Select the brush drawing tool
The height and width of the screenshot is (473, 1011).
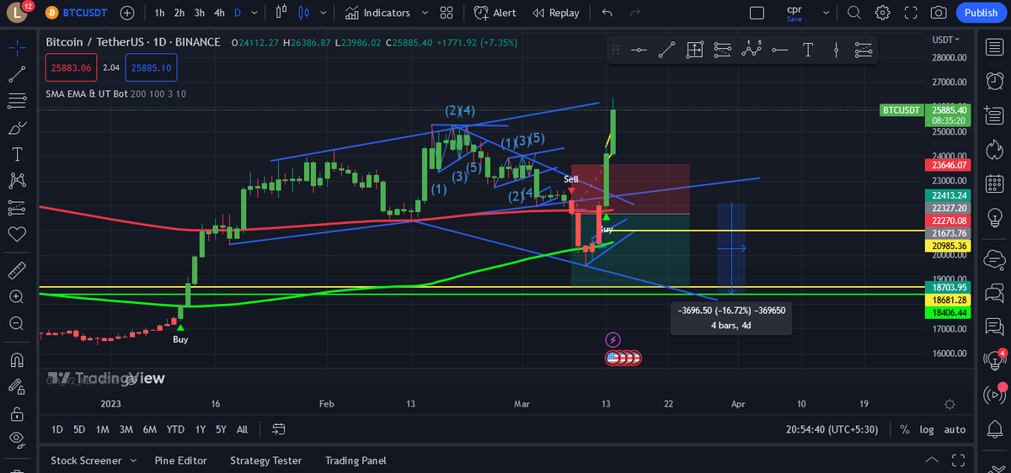pos(16,128)
